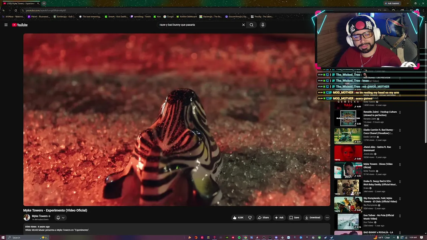Viewport: 427px width, 240px height.
Task: Click into the YouTube search field
Action: (x=199, y=25)
